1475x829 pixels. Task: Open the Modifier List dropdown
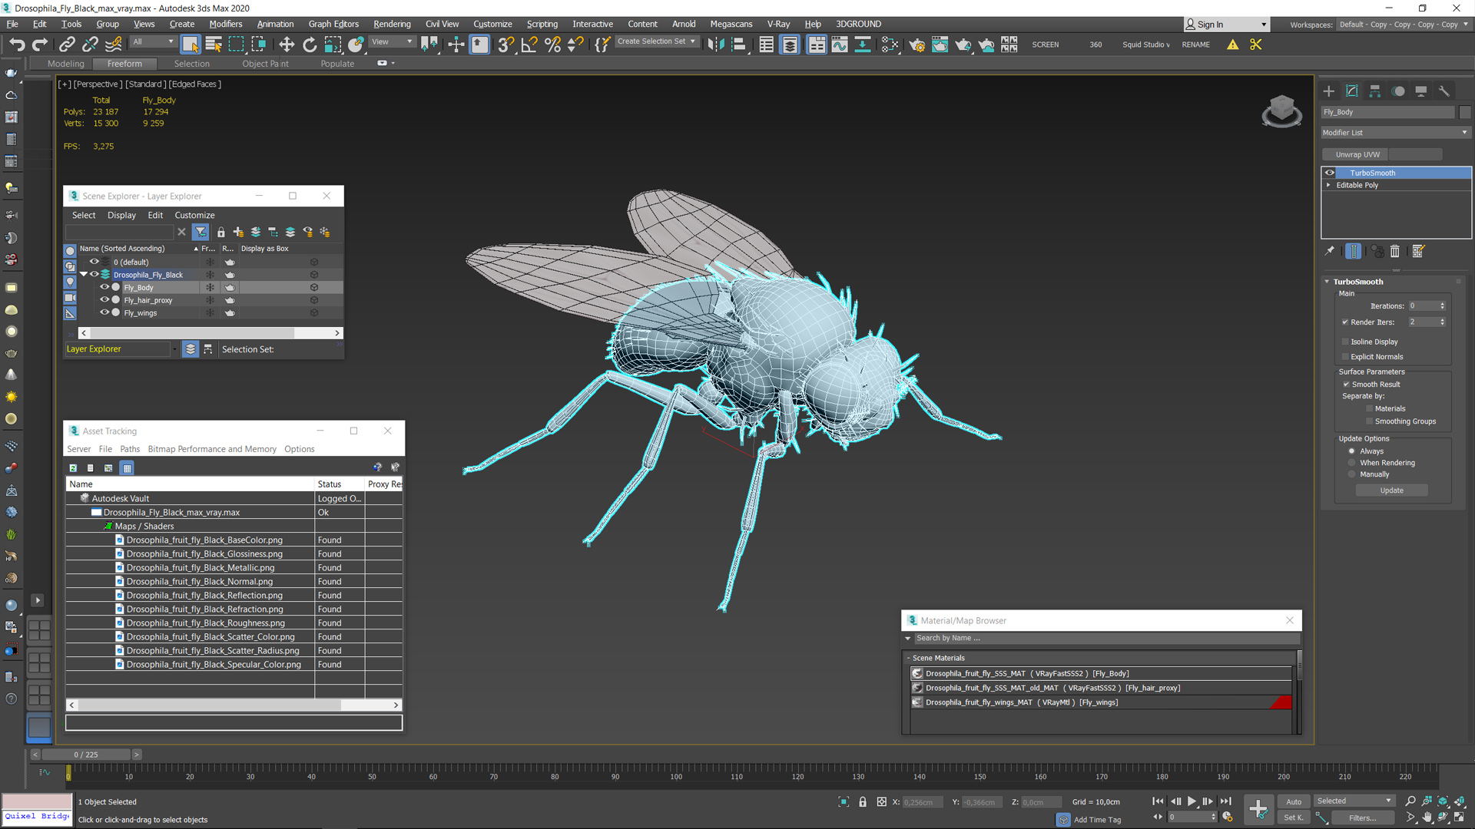coord(1395,132)
